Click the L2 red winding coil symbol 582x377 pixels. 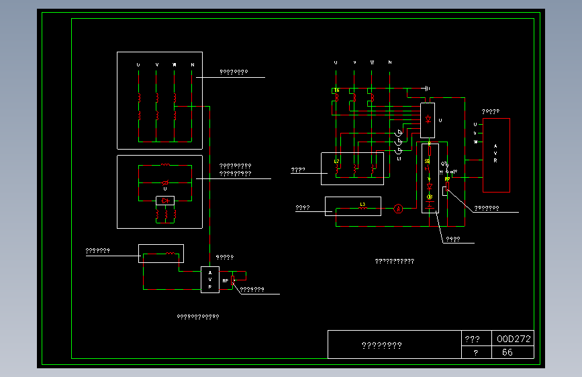pos(337,169)
